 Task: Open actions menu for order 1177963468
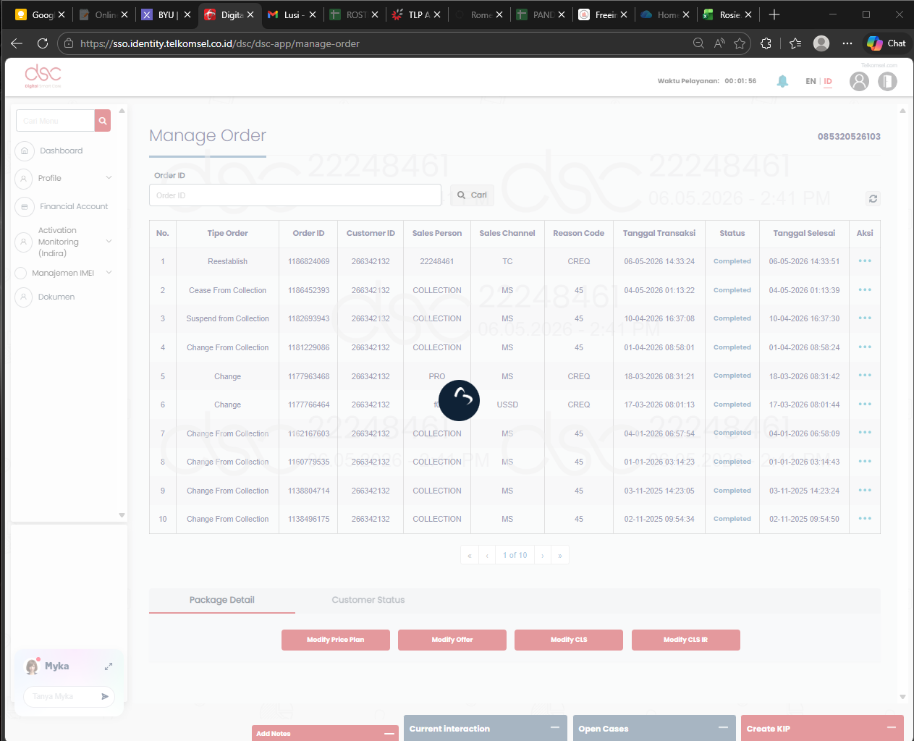[x=865, y=376]
